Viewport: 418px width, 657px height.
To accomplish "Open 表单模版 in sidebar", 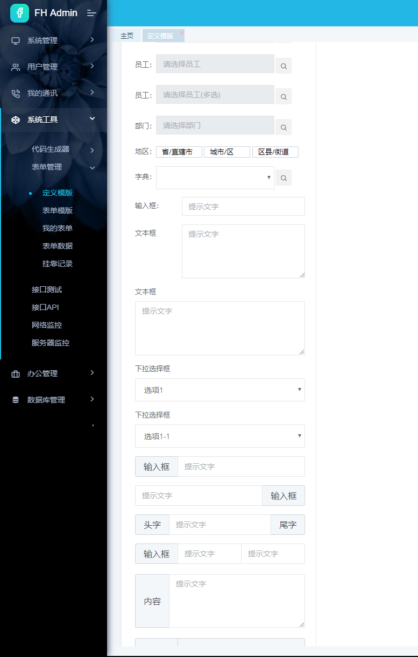I will pos(58,211).
